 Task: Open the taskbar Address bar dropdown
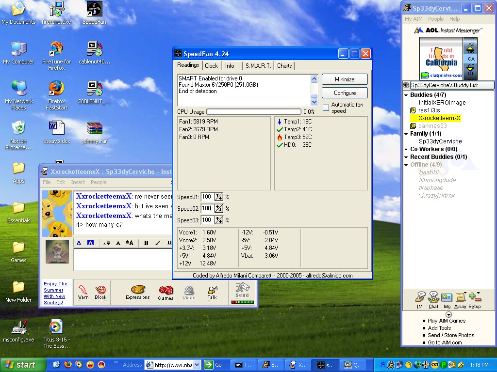click(197, 365)
